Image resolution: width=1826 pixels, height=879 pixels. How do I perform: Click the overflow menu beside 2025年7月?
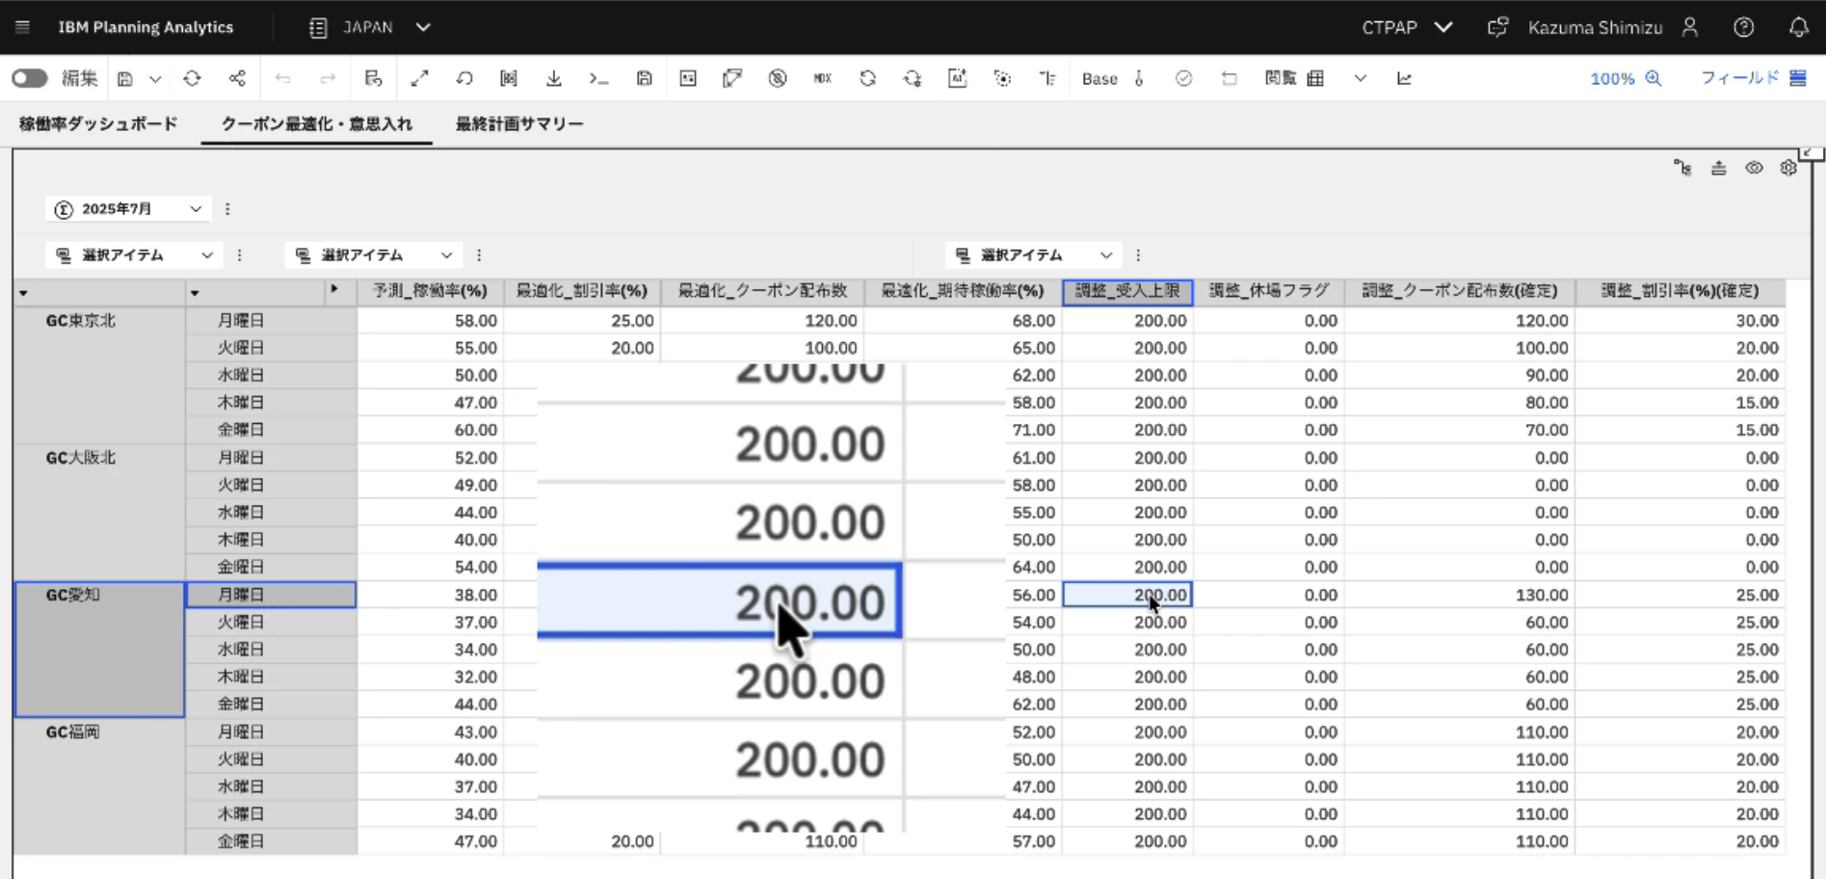pyautogui.click(x=227, y=208)
